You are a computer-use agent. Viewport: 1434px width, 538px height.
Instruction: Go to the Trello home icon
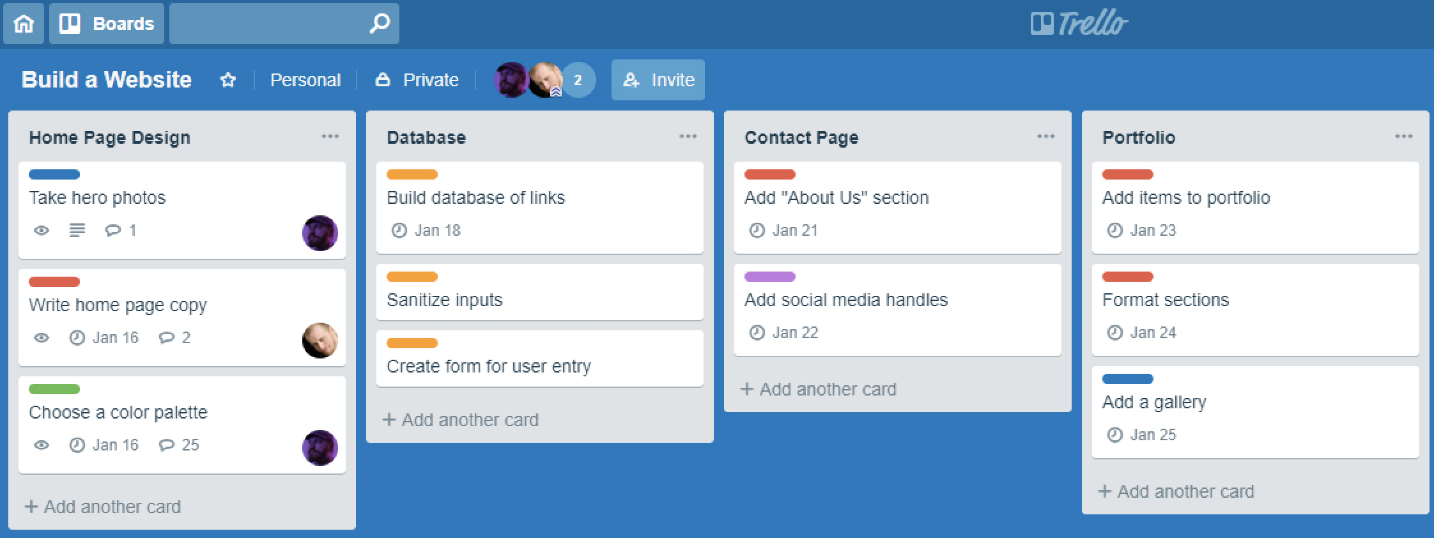[24, 24]
